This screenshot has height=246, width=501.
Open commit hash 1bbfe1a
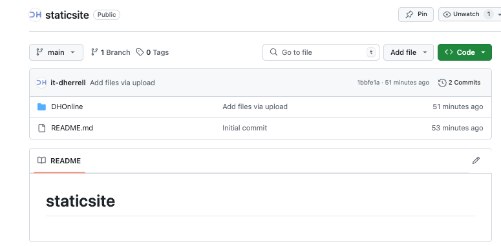(368, 83)
